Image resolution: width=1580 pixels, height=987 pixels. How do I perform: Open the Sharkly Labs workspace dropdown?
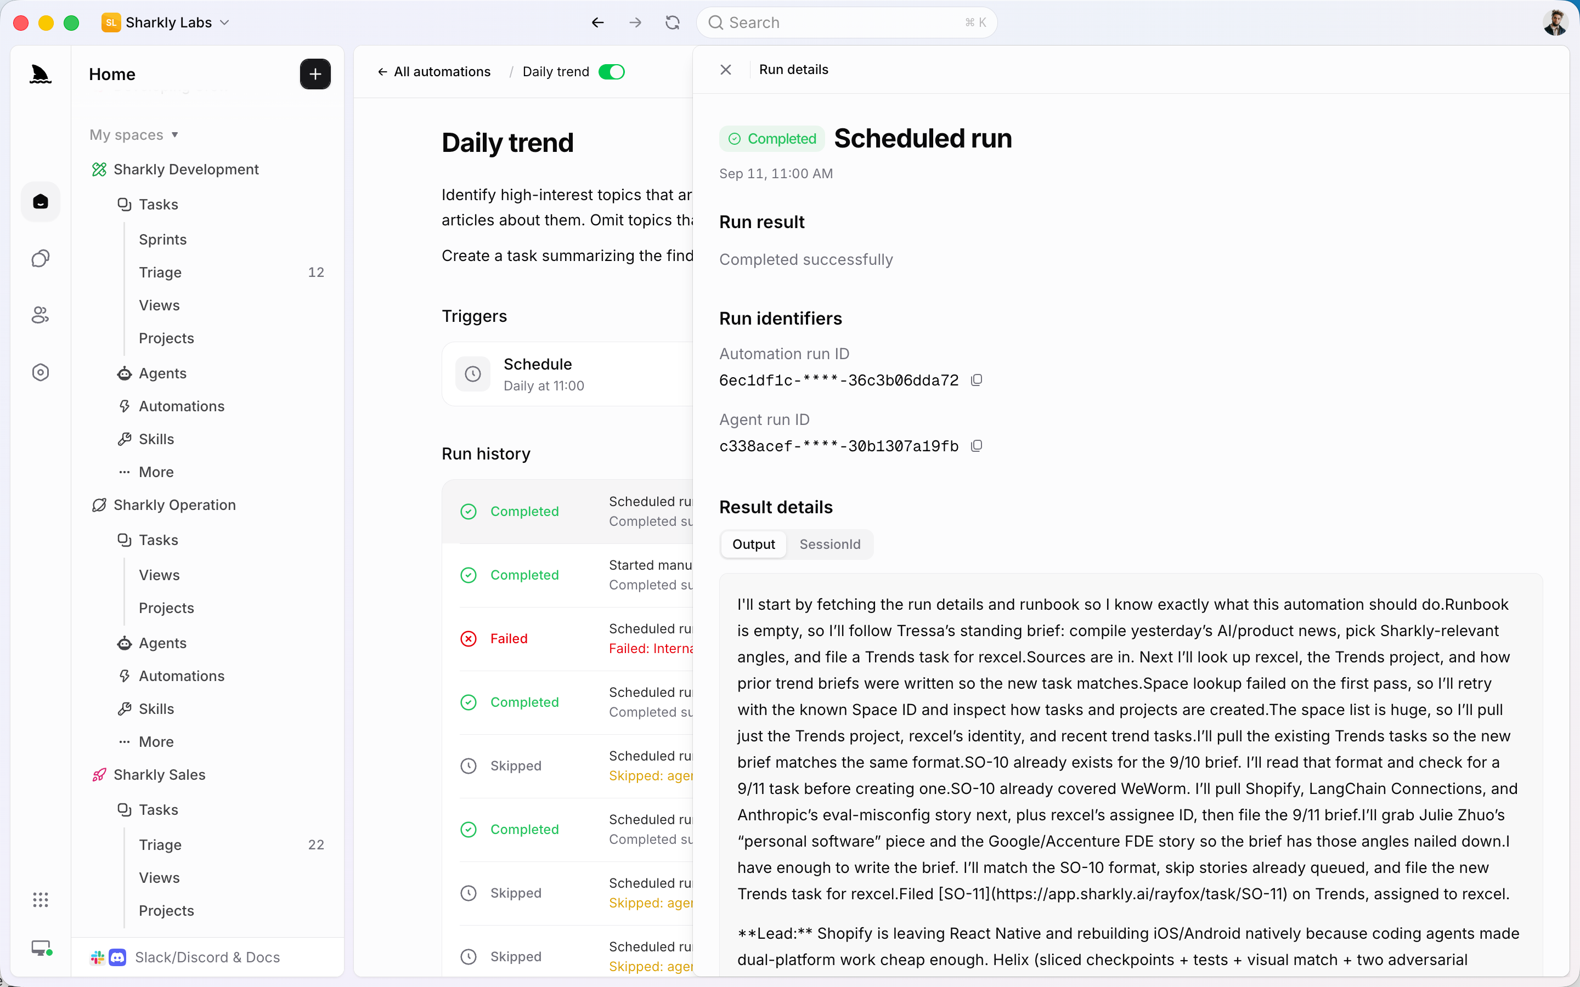coord(166,23)
